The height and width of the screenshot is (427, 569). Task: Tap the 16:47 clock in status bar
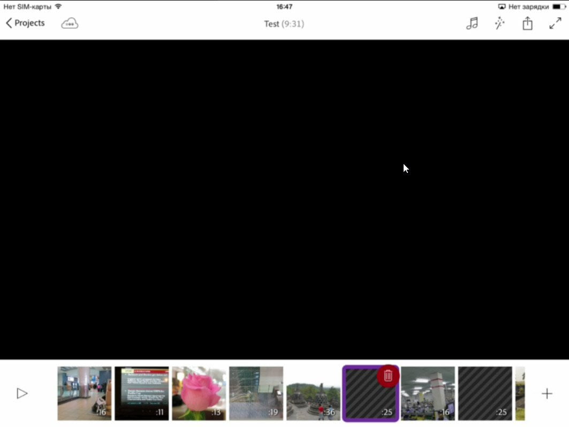coord(284,6)
